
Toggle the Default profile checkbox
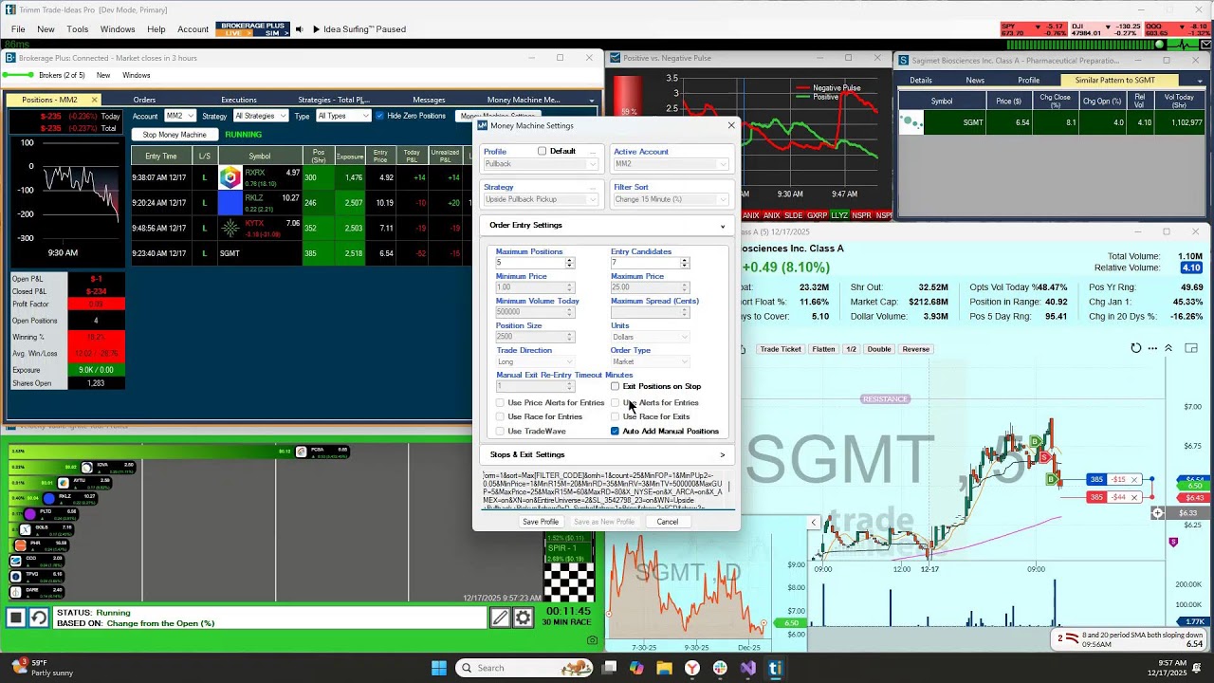542,152
